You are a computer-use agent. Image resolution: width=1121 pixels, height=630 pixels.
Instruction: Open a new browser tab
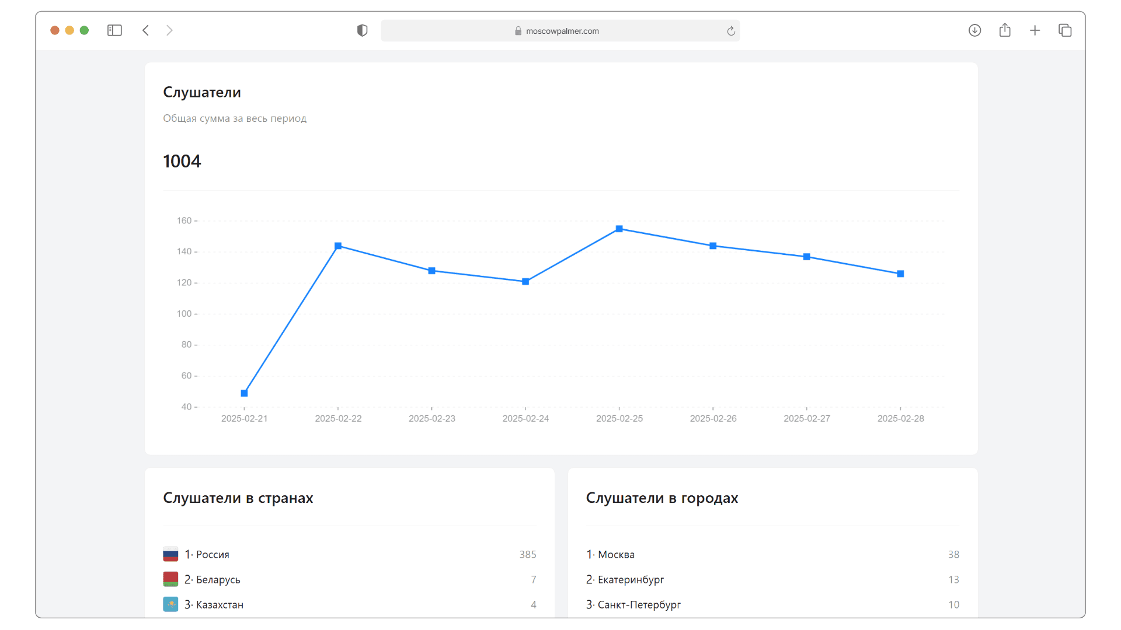click(x=1035, y=30)
